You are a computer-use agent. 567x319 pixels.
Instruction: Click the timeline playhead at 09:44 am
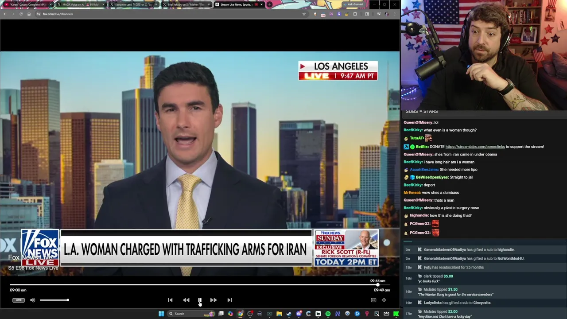click(x=378, y=284)
